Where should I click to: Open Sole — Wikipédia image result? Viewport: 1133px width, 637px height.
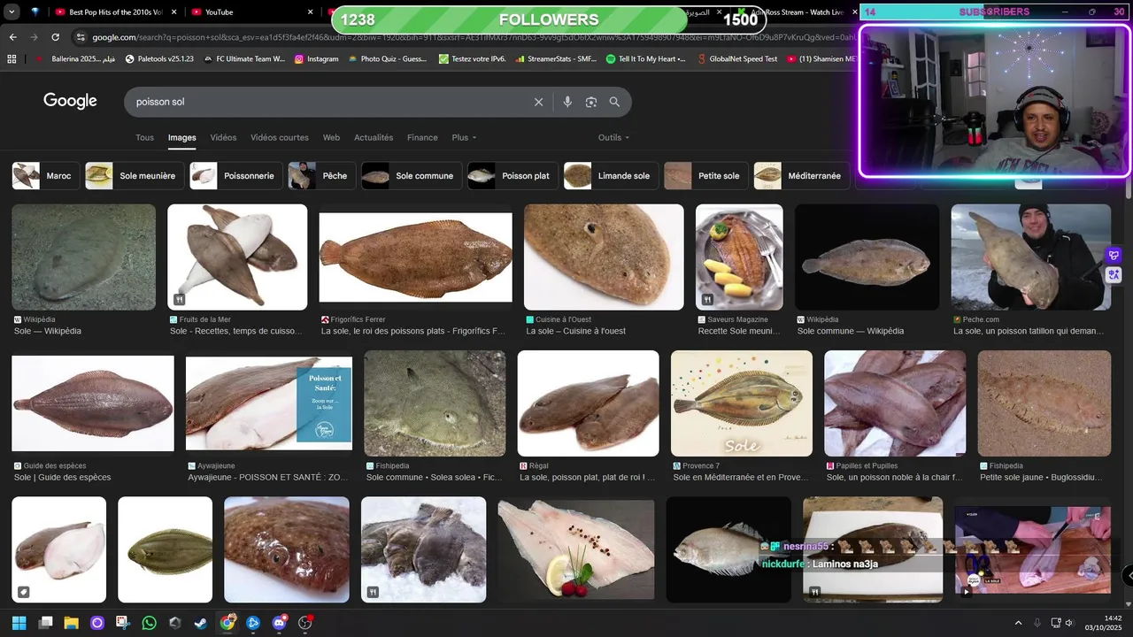(83, 257)
